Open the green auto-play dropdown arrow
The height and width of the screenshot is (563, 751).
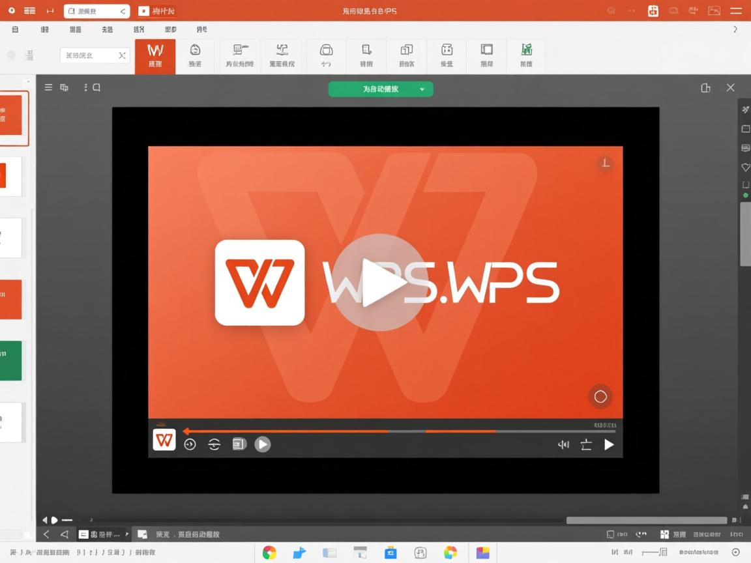422,89
